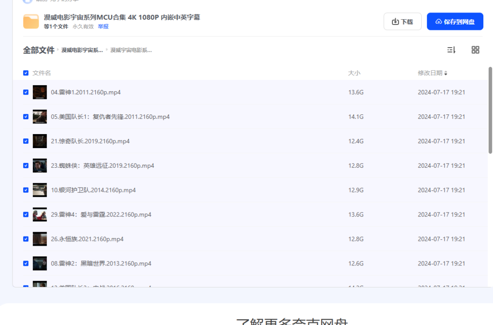
Task: Click the 大小 column header
Action: click(354, 73)
